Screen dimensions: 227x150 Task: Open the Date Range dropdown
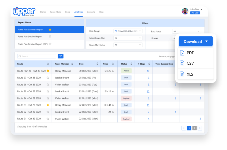pos(128,31)
